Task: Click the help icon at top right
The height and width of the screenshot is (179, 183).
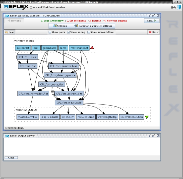Action: (x=179, y=7)
